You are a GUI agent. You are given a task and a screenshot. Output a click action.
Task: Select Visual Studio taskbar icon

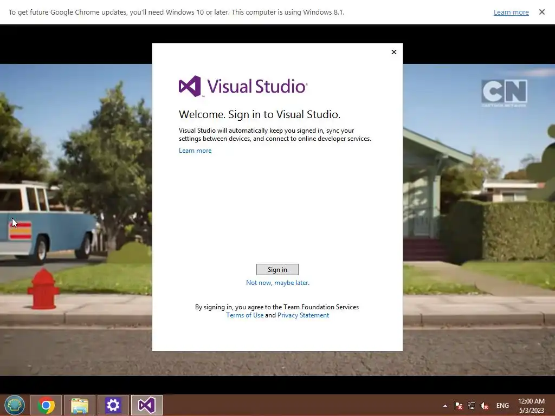(146, 405)
